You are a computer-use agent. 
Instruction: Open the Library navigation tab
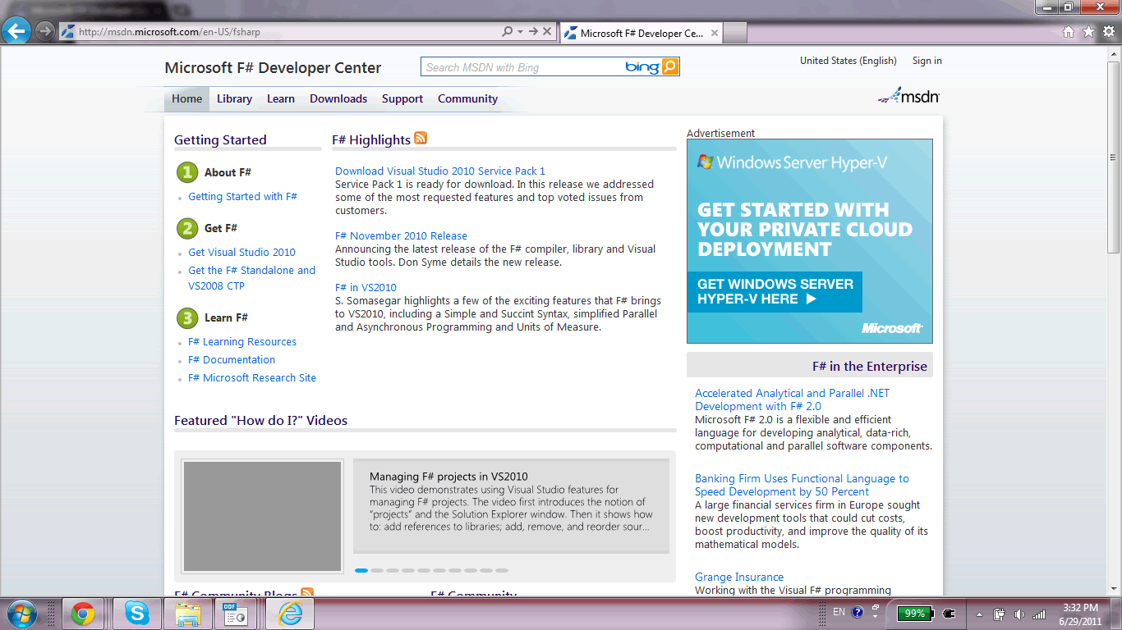pyautogui.click(x=234, y=98)
